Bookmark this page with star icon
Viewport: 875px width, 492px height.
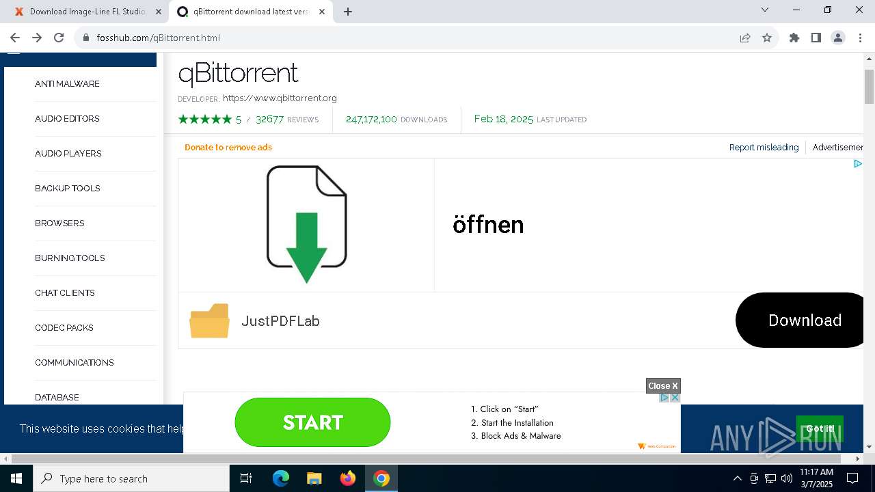tap(767, 38)
